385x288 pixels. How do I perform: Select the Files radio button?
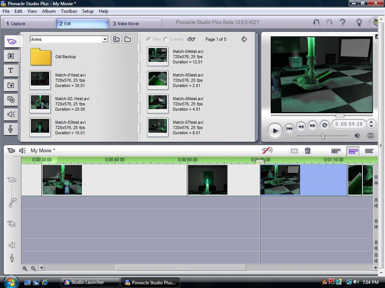pyautogui.click(x=149, y=39)
